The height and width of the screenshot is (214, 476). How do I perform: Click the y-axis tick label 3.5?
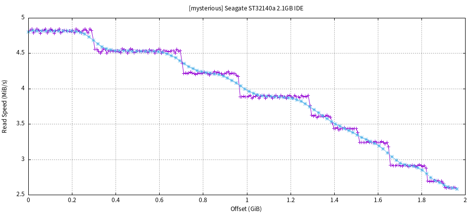pos(20,124)
